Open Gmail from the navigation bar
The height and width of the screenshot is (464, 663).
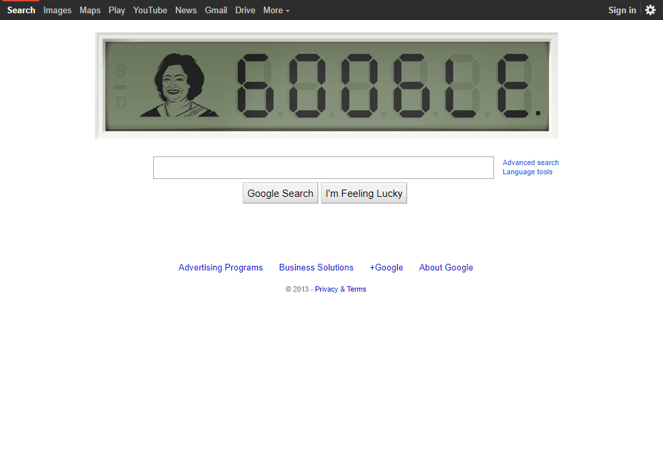pyautogui.click(x=216, y=10)
